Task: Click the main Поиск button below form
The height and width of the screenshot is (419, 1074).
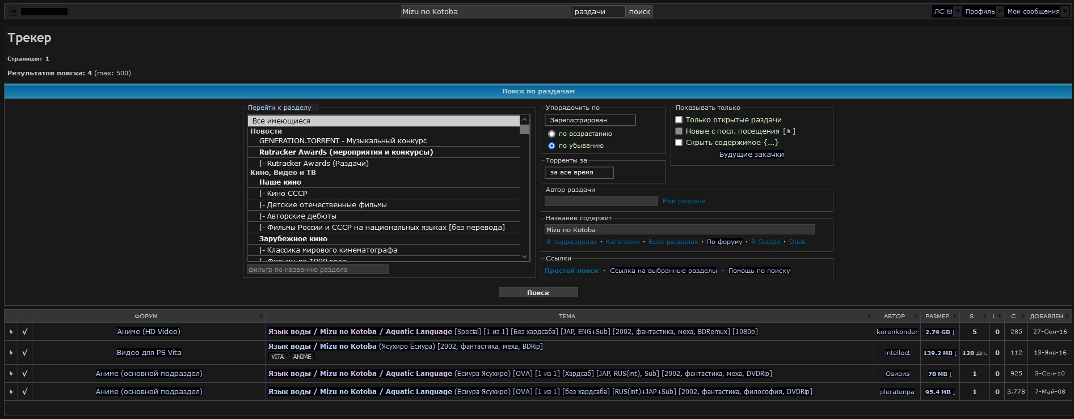Action: click(538, 292)
